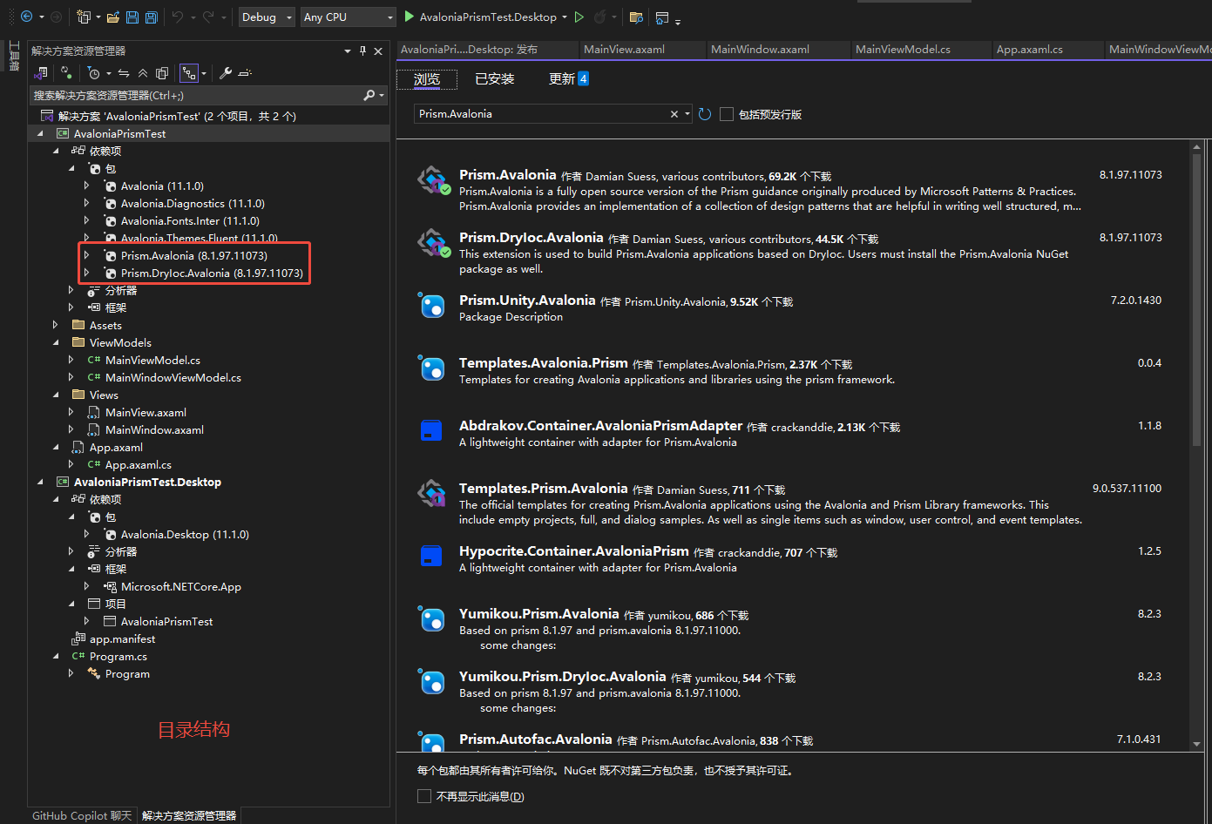Image resolution: width=1212 pixels, height=824 pixels.
Task: Expand the Prism.DryIoc.Avalonia package node
Action: (86, 273)
